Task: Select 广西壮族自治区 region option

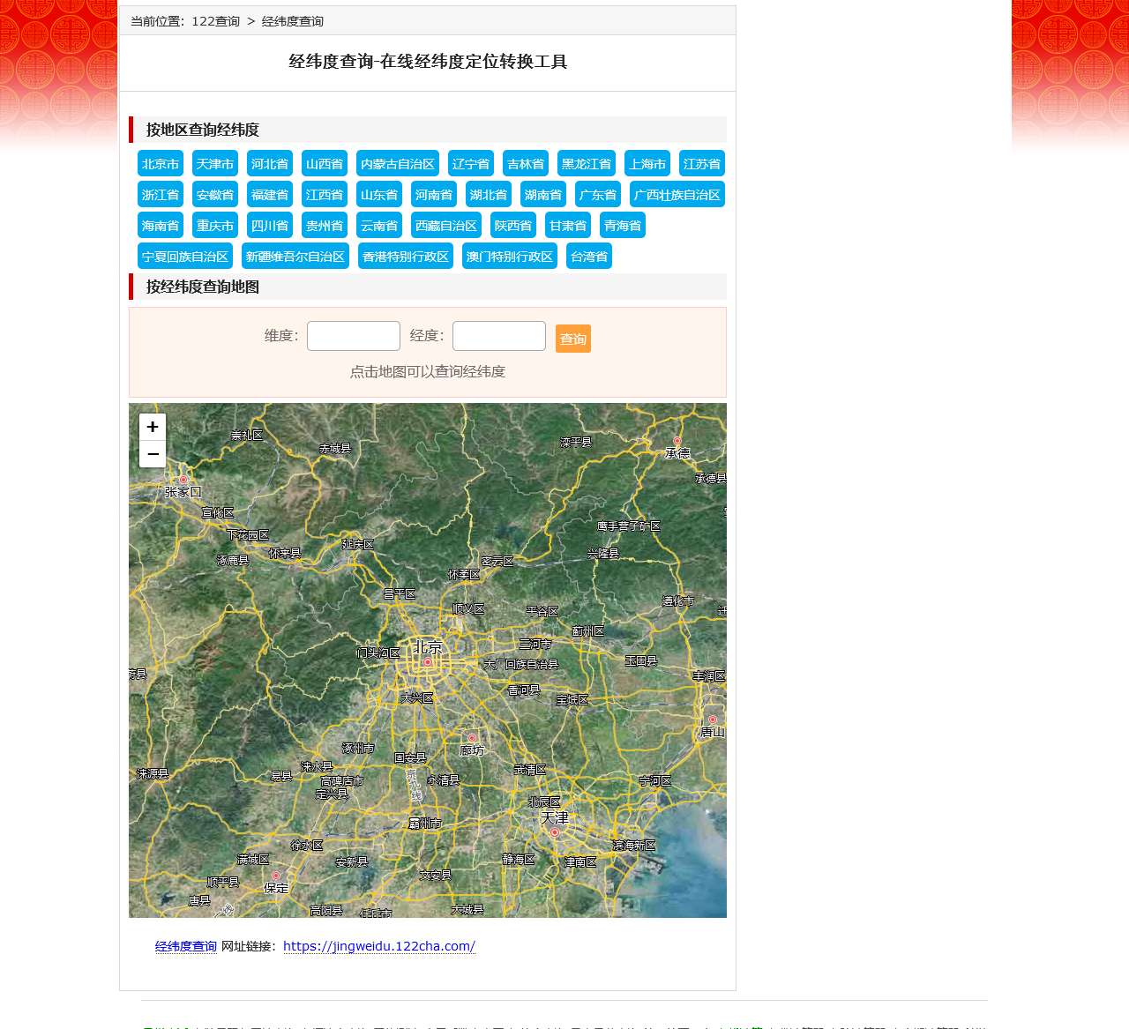Action: pos(678,194)
